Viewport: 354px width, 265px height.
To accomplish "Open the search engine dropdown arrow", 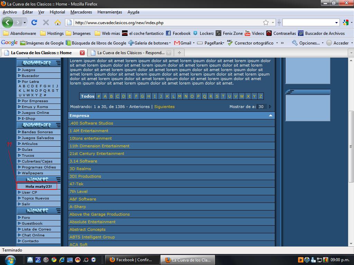I will click(x=337, y=23).
